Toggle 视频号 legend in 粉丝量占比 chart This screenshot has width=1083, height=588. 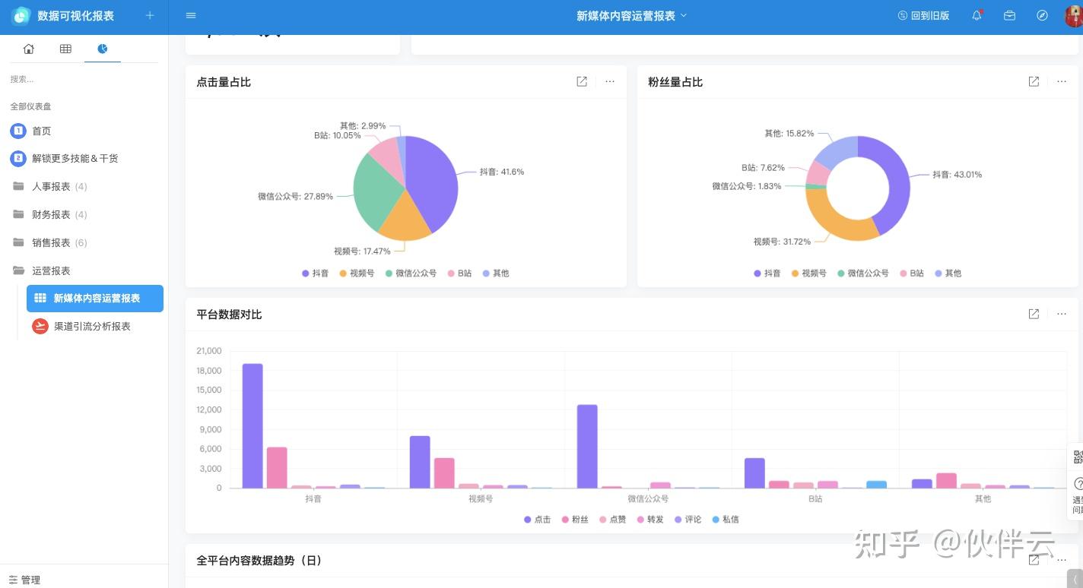click(809, 273)
